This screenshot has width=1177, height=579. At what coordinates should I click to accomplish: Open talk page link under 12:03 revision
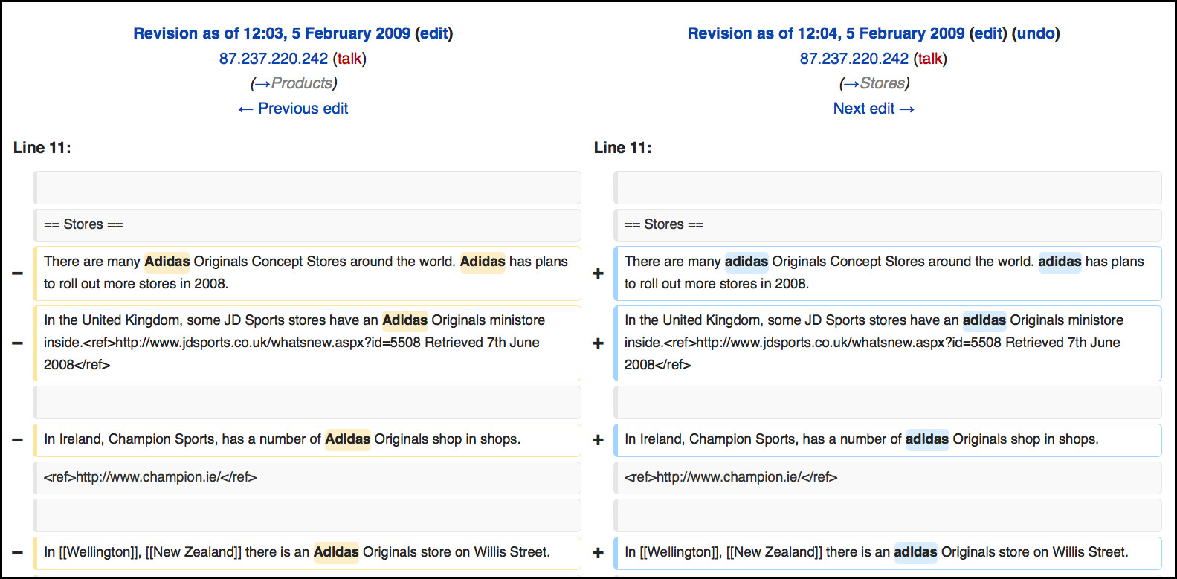(349, 59)
